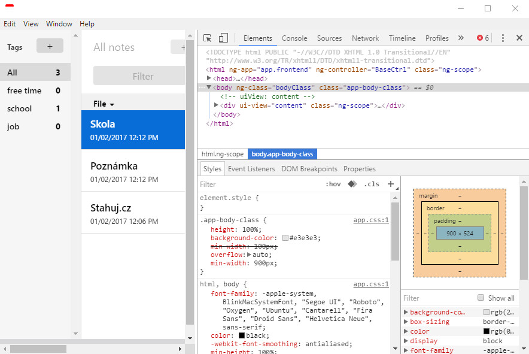Expand computed box-sizing property
This screenshot has width=529, height=354.
406,322
